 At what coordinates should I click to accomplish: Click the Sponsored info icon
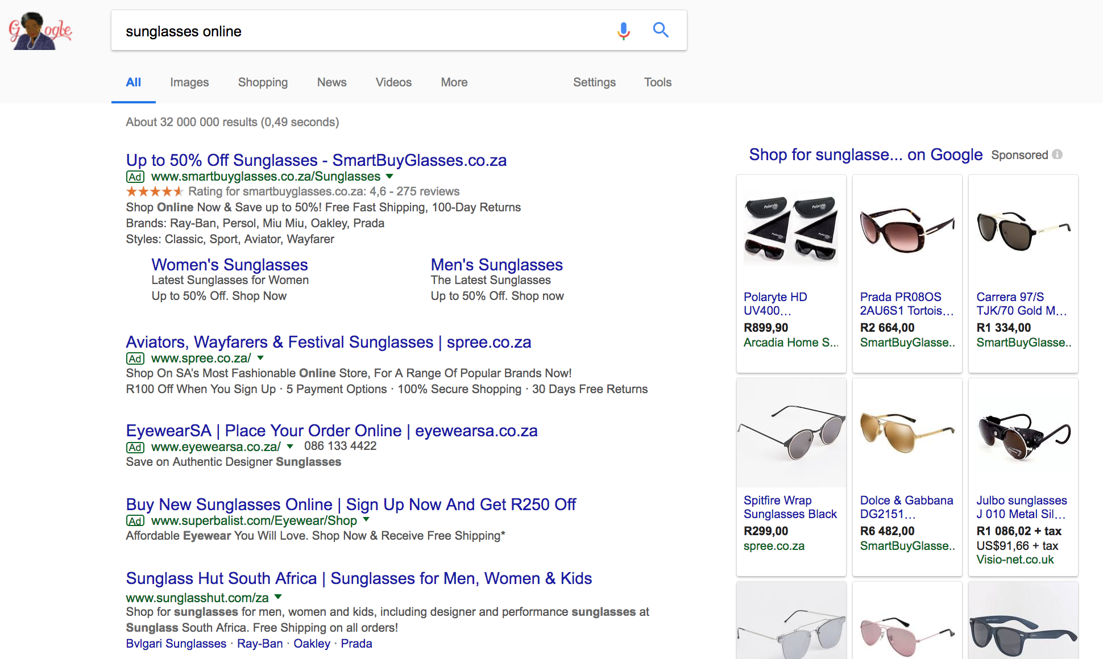pos(1057,155)
